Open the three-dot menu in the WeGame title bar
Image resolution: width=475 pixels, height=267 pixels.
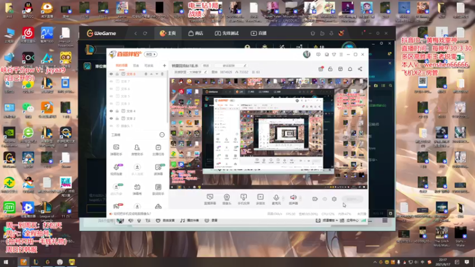(363, 33)
